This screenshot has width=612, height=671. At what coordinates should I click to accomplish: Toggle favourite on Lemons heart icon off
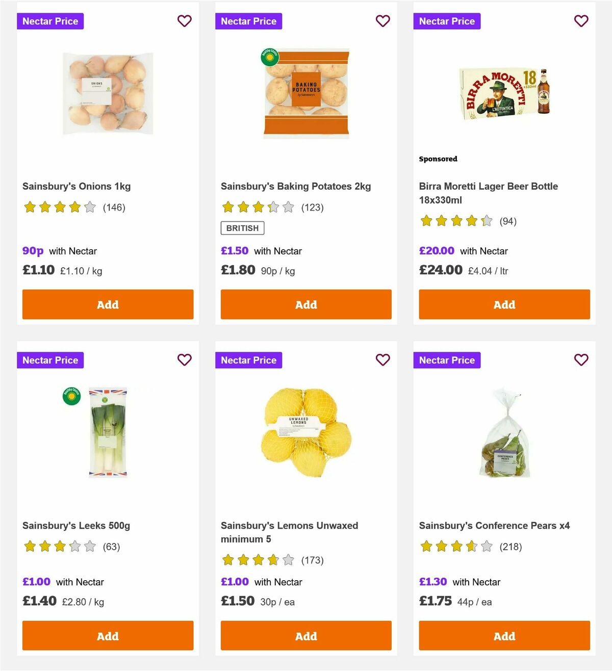tap(383, 359)
